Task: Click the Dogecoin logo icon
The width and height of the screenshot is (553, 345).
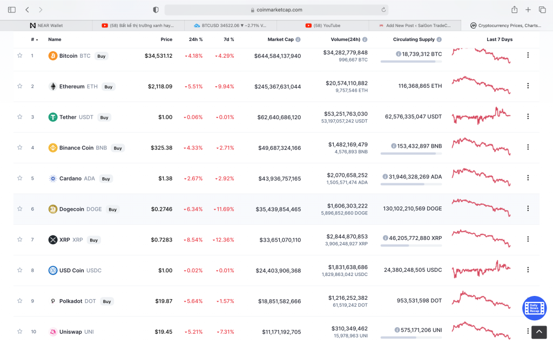Action: point(53,209)
